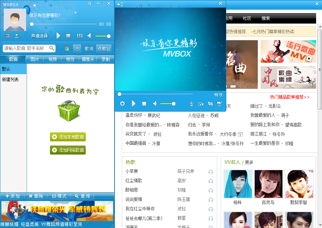Image resolution: width=322 pixels, height=228 pixels.
Task: Open the 声道选择 channel selector
Action: click(40, 36)
